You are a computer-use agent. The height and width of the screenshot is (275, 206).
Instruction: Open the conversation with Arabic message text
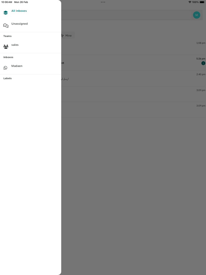click(x=133, y=78)
